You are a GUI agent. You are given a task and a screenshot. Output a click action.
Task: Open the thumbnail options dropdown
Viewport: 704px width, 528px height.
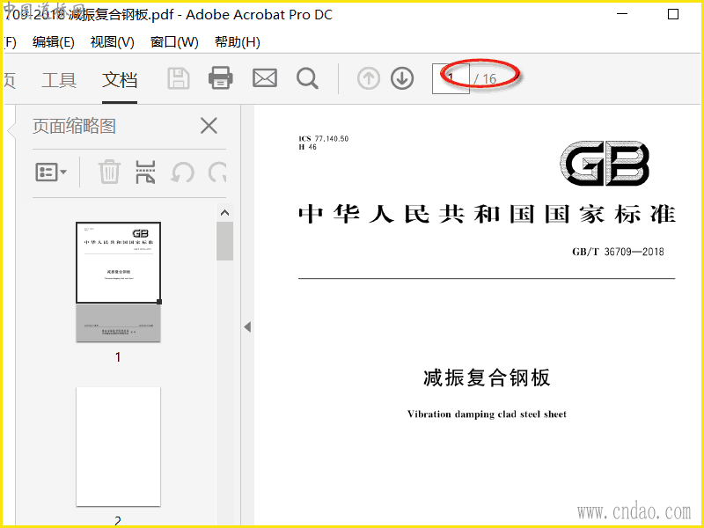click(x=51, y=172)
